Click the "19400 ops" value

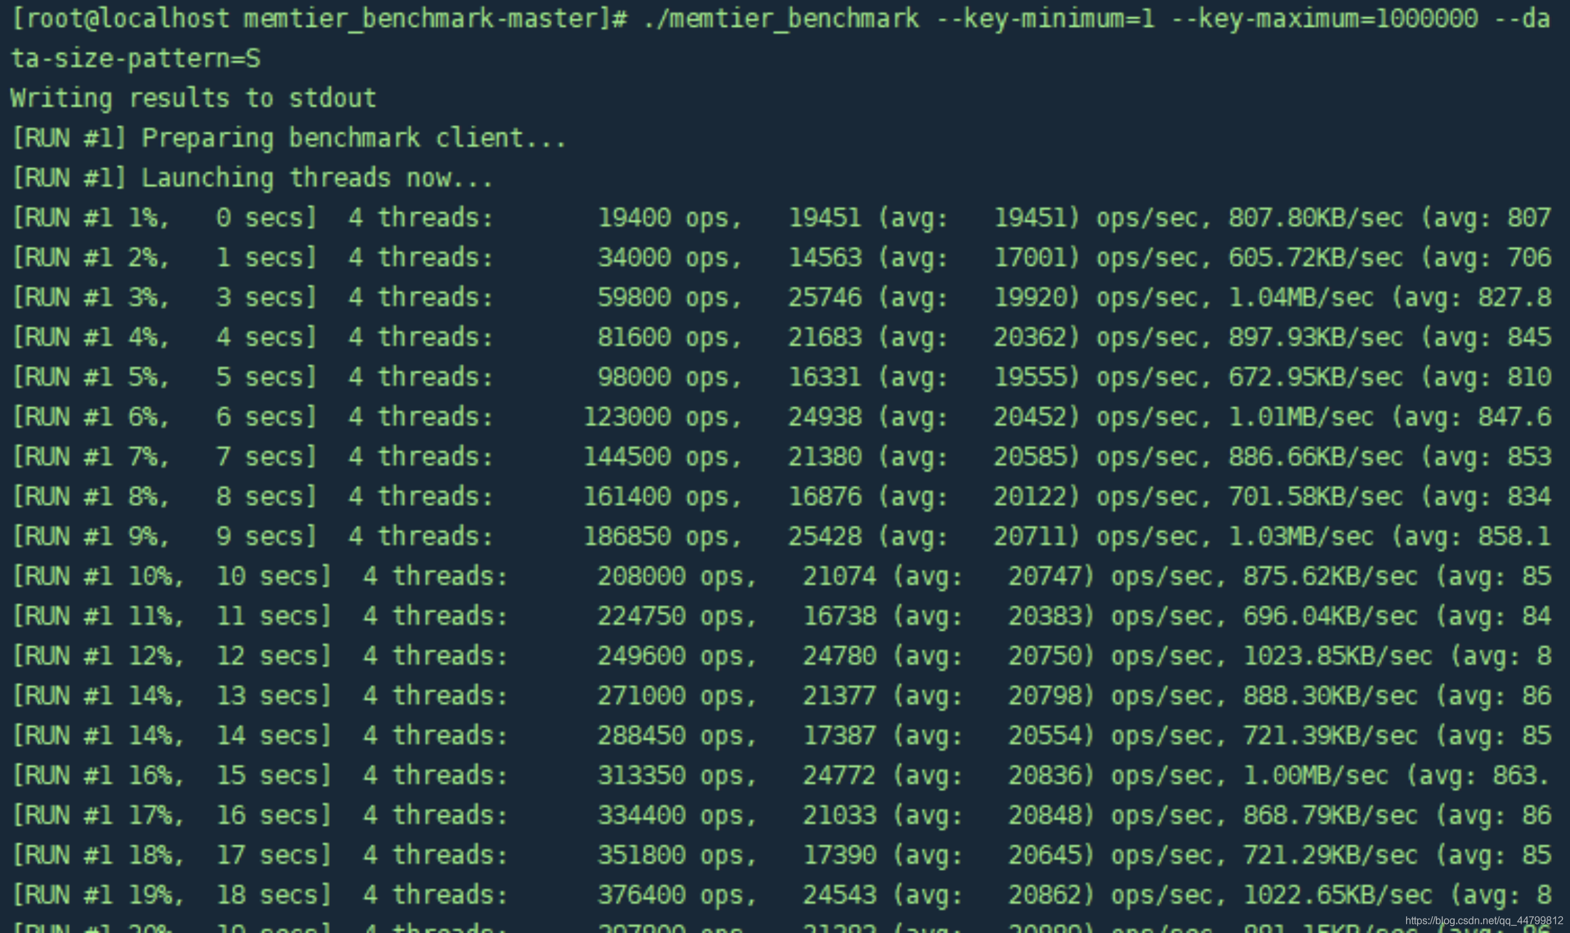(669, 218)
